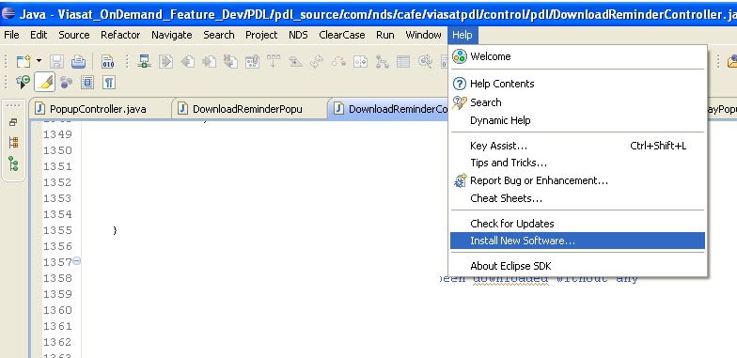737x358 pixels.
Task: Open the Window menu
Action: [423, 35]
